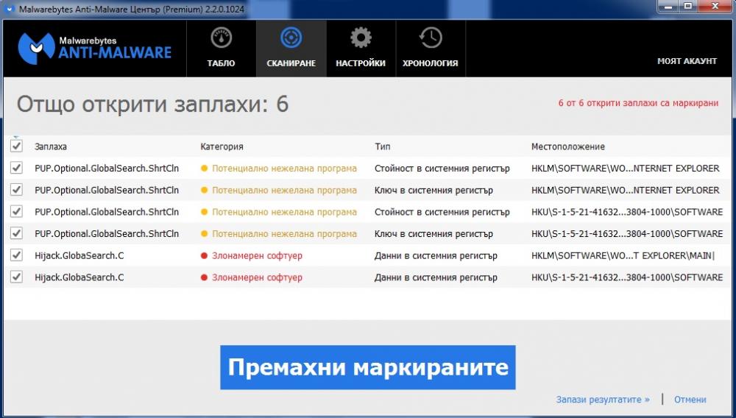Uncheck PUP row with Ключ type in HKLM
736x418 pixels.
point(16,190)
